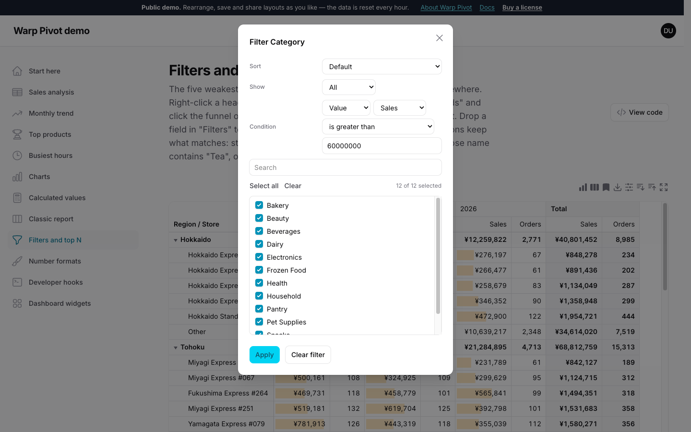
Task: Click the View code button
Action: click(x=640, y=112)
